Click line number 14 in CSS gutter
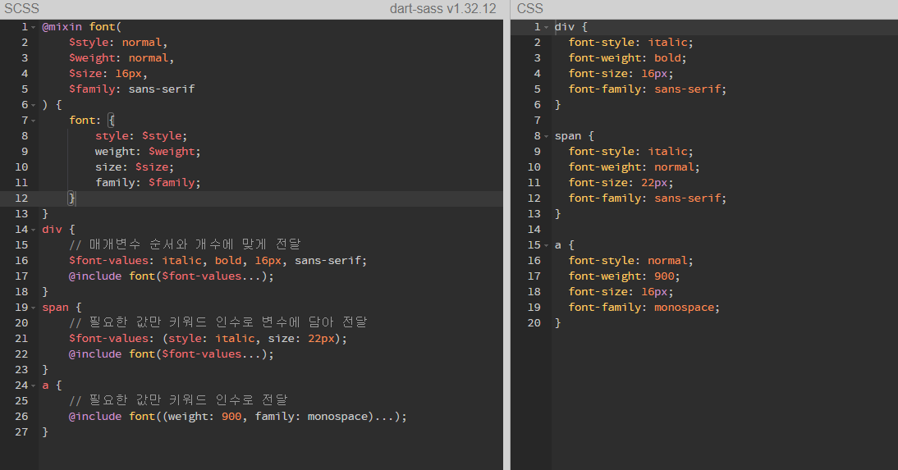 (534, 230)
